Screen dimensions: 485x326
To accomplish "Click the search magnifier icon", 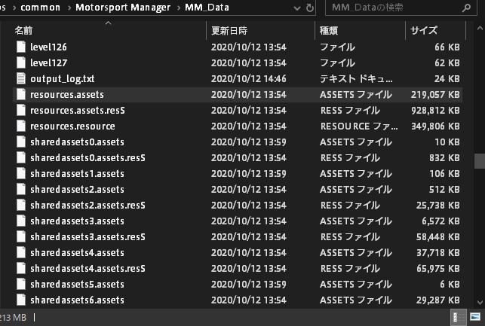I will click(466, 8).
